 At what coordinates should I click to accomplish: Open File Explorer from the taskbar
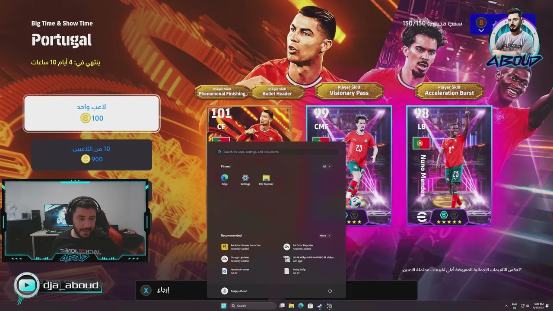(292, 306)
